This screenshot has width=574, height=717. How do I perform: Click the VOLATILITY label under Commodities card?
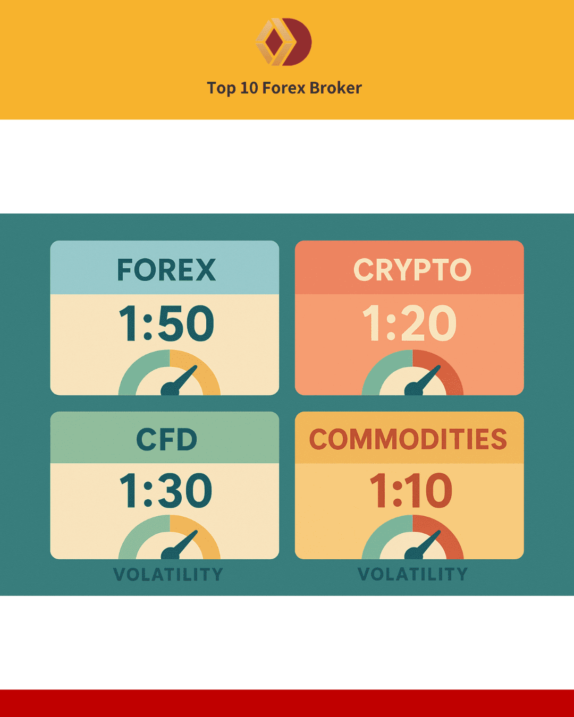tap(412, 575)
